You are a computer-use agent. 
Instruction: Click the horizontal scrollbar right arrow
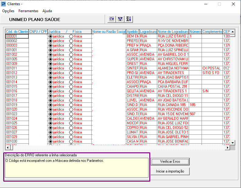[228, 148]
